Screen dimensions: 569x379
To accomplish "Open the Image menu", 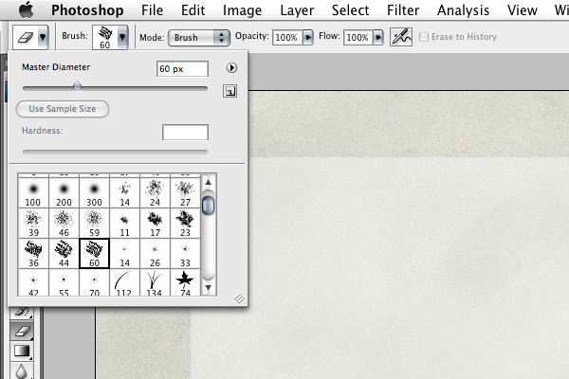I will 242,10.
